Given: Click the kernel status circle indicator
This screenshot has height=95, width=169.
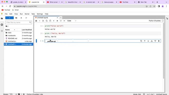Looking at the screenshot, I should point(163,21).
